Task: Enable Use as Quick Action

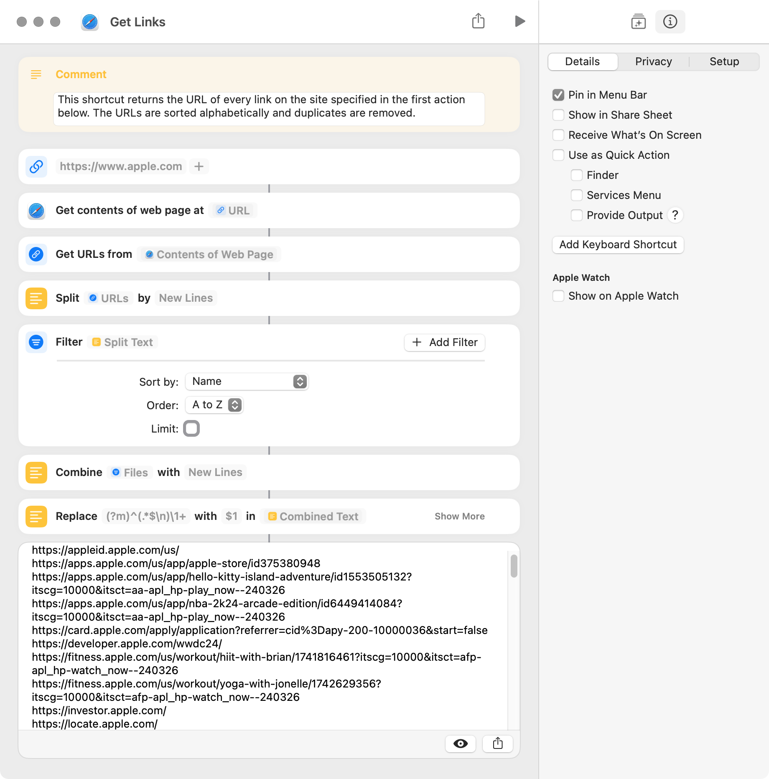Action: click(558, 155)
